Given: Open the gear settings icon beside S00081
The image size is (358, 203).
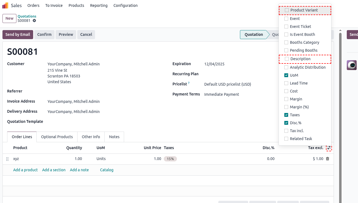Looking at the screenshot, I should [x=34, y=21].
